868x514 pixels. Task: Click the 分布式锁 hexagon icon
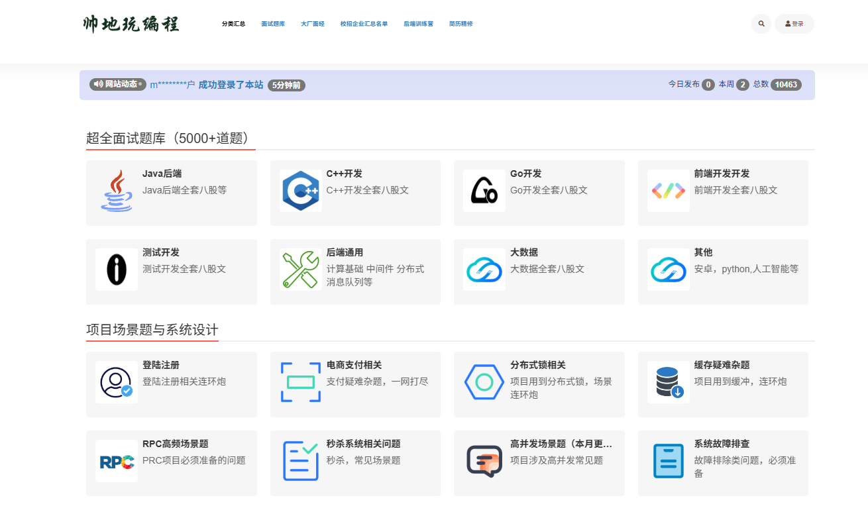[x=484, y=382]
